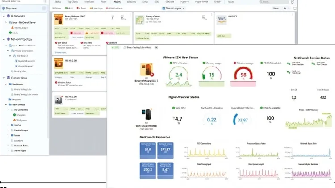Filter by 6 Warnings
The height and width of the screenshot is (188, 335).
[96, 8]
